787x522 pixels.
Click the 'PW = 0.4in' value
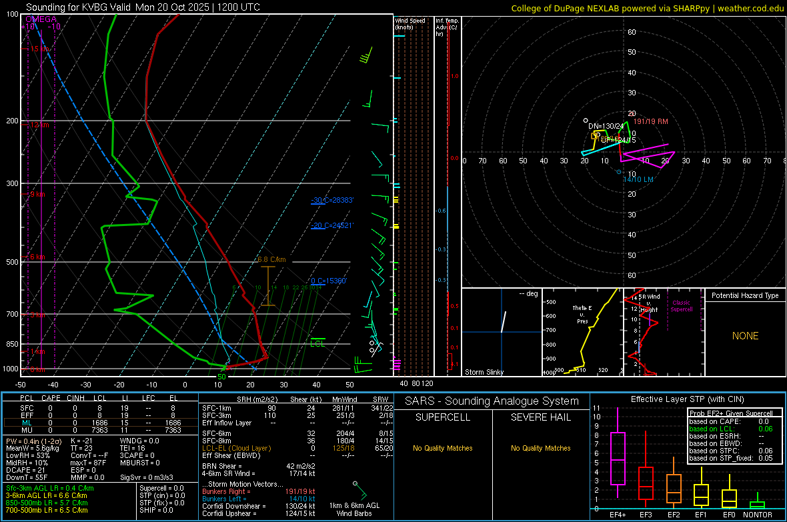(33, 441)
